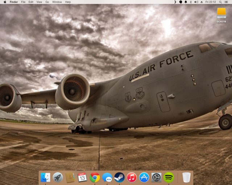This screenshot has width=232, height=185.
Task: Launch Steam from the Dock
Action: [119, 177]
